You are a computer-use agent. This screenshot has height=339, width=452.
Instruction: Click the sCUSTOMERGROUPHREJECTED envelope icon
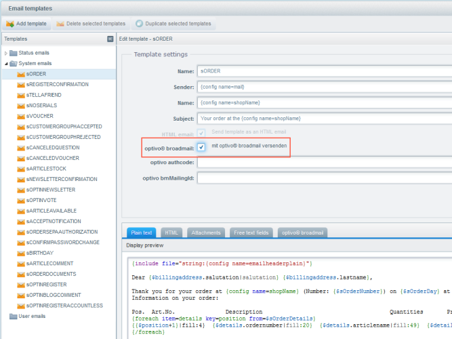[21, 138]
